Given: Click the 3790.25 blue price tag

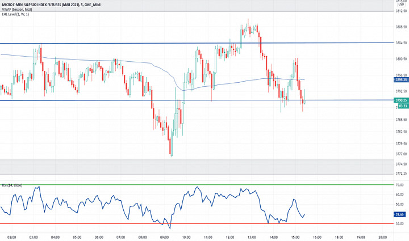Looking at the screenshot, I should tap(401, 100).
